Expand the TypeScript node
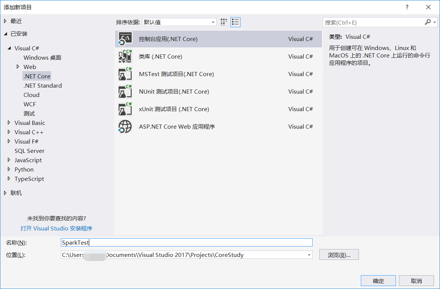The width and height of the screenshot is (440, 289). point(9,178)
